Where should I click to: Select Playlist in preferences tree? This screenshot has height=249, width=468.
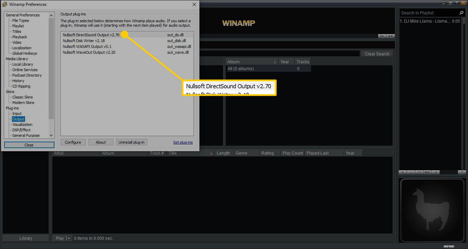click(18, 26)
